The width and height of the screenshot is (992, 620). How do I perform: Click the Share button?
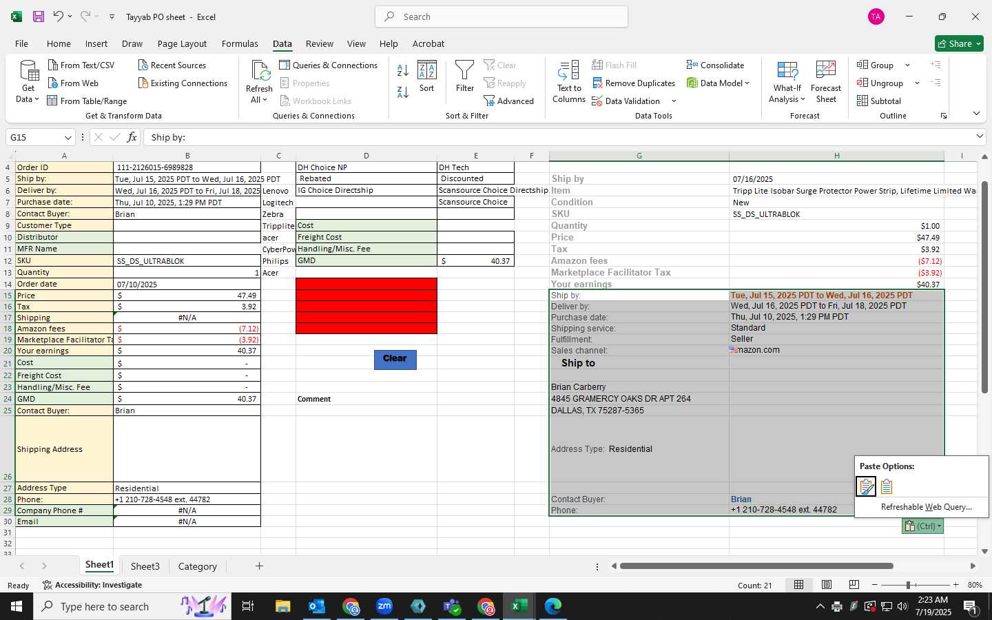tap(960, 43)
